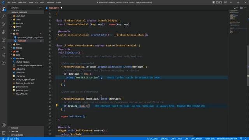This screenshot has width=249, height=140.
Task: Click the remote window status bar icon
Action: (x=3, y=138)
